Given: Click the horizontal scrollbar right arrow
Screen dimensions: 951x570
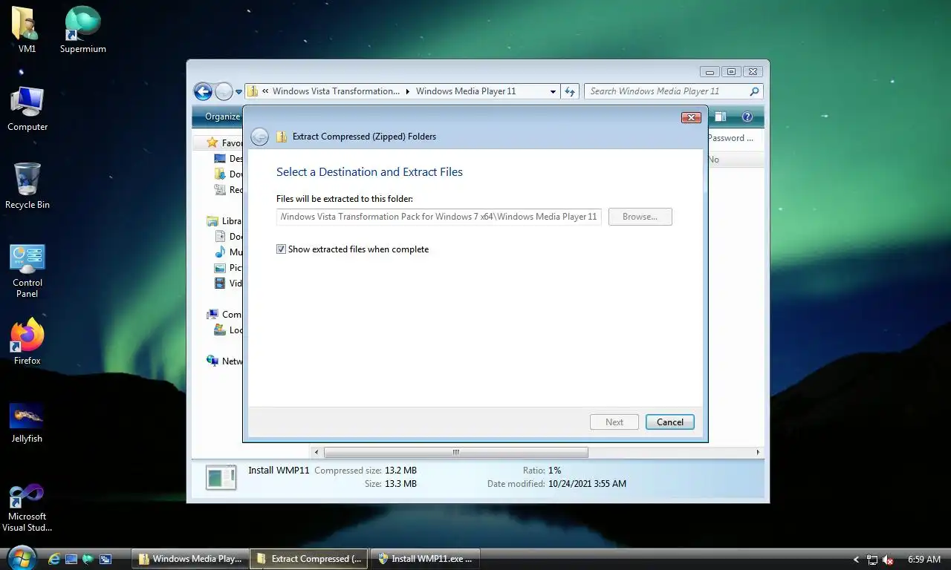Looking at the screenshot, I should point(758,452).
